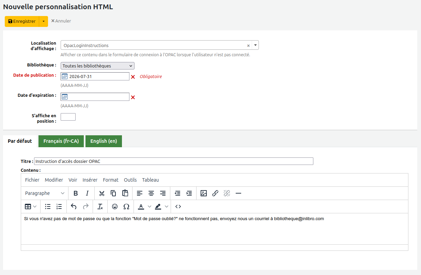Click the Copy icon in the editor toolbar
This screenshot has width=421, height=275.
click(x=113, y=193)
